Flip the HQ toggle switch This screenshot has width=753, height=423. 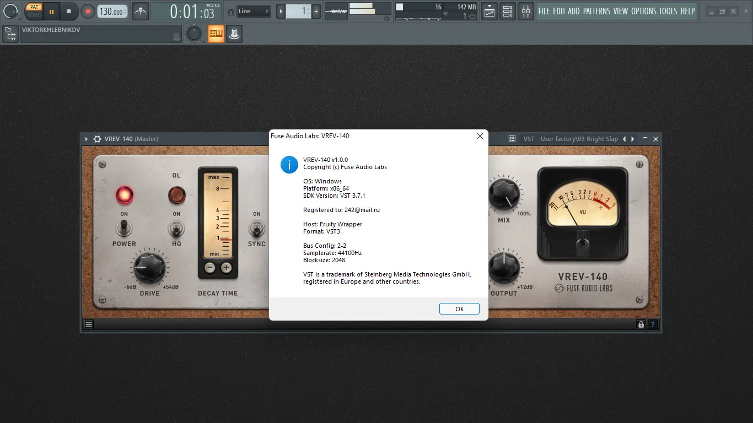click(x=176, y=227)
